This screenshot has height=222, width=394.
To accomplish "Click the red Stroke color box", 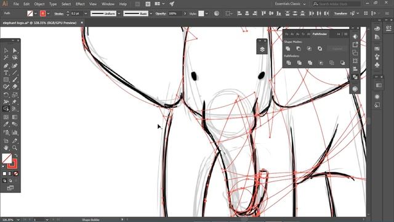I will pyautogui.click(x=12, y=163).
